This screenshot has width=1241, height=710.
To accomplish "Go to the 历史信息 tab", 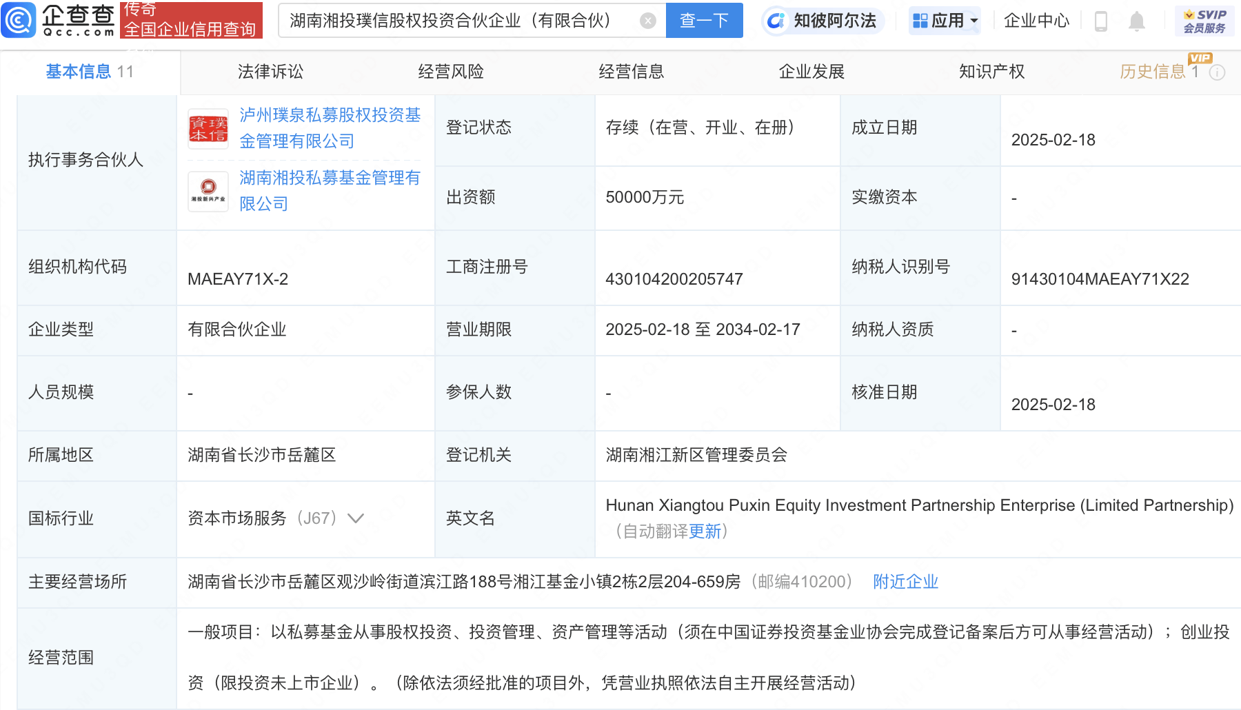I will click(x=1152, y=72).
